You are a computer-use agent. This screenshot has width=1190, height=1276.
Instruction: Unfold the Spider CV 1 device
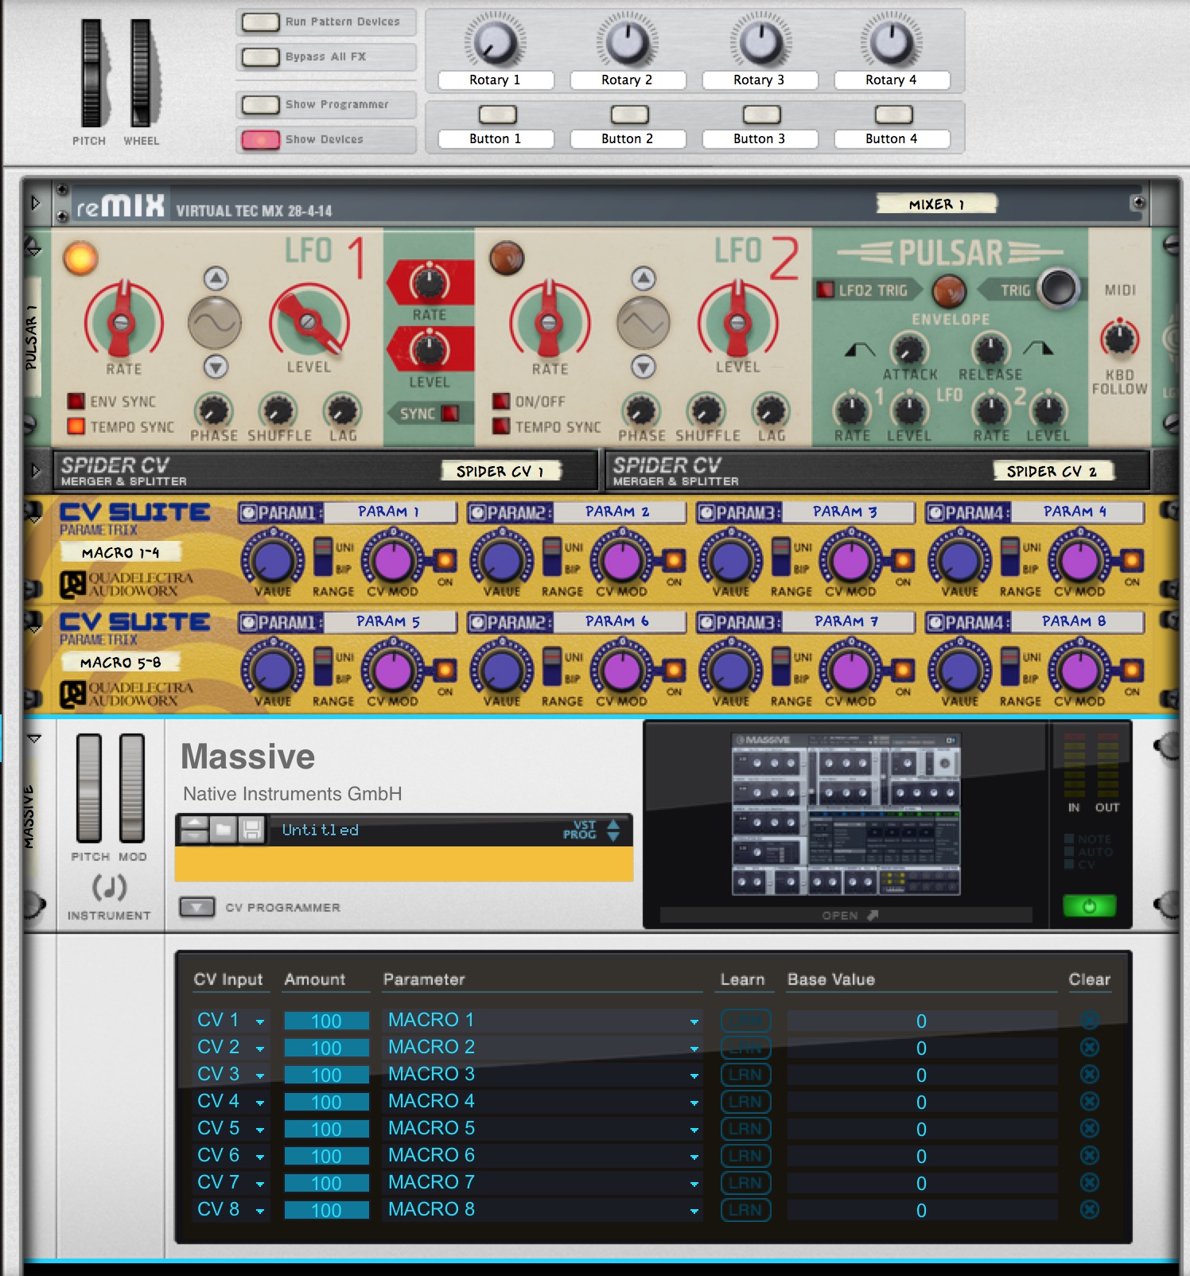[x=35, y=470]
